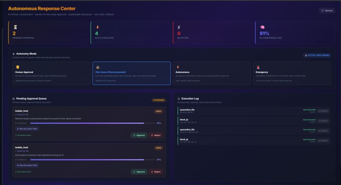The height and width of the screenshot is (185, 341).
Task: Click HIGH badge on lateral movement chain card
Action: click(159, 148)
